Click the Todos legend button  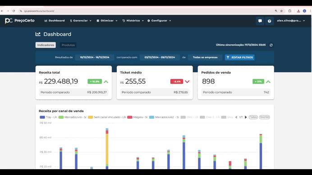[253, 117]
